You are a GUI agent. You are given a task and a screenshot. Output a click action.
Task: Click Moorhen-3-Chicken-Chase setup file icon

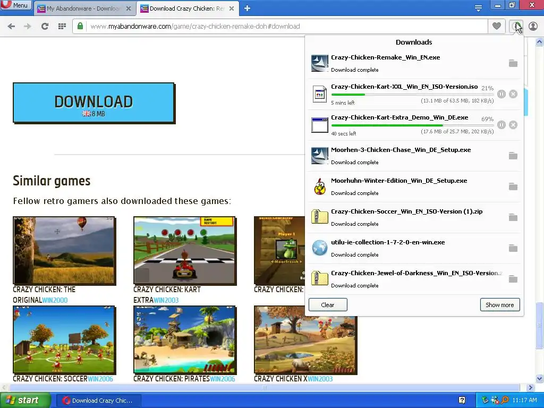click(319, 156)
